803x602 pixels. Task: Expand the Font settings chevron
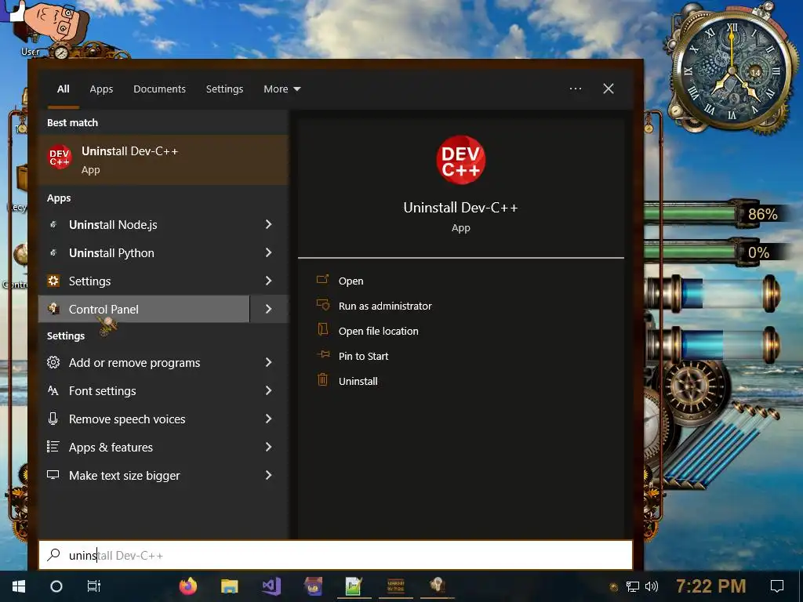coord(269,390)
